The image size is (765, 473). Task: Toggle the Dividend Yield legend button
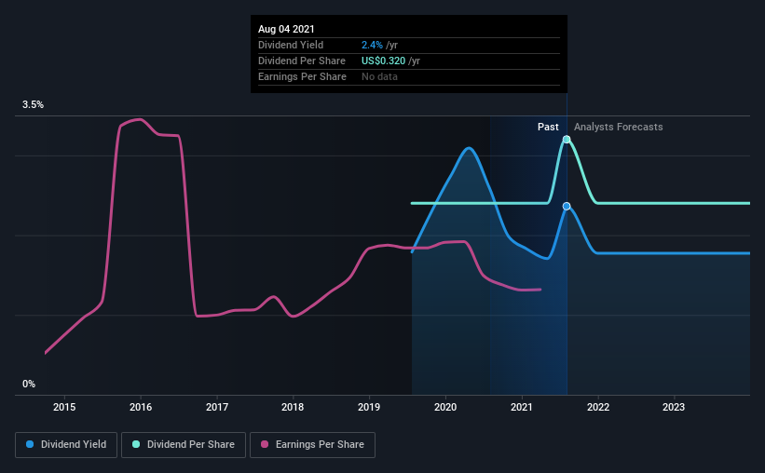pyautogui.click(x=66, y=445)
